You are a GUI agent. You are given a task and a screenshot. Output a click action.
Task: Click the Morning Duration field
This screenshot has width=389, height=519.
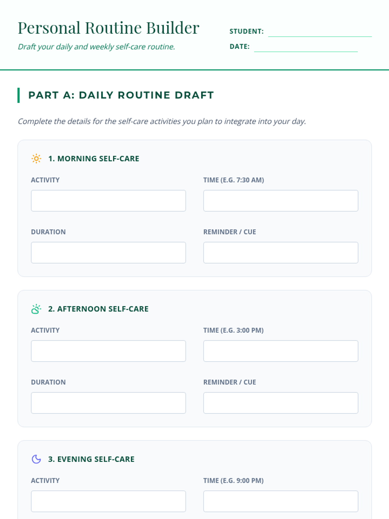[x=108, y=253]
